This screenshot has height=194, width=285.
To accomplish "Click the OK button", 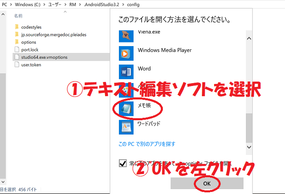I will 207,183.
